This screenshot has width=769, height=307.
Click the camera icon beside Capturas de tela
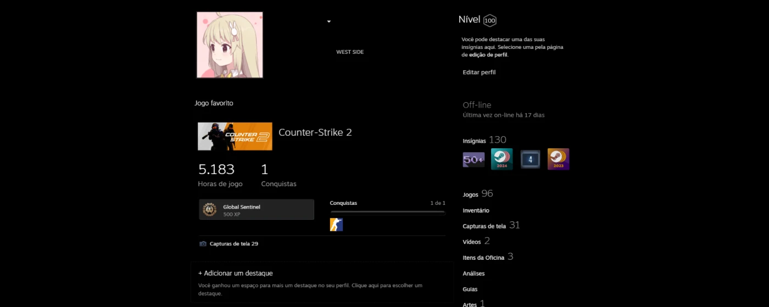[203, 243]
